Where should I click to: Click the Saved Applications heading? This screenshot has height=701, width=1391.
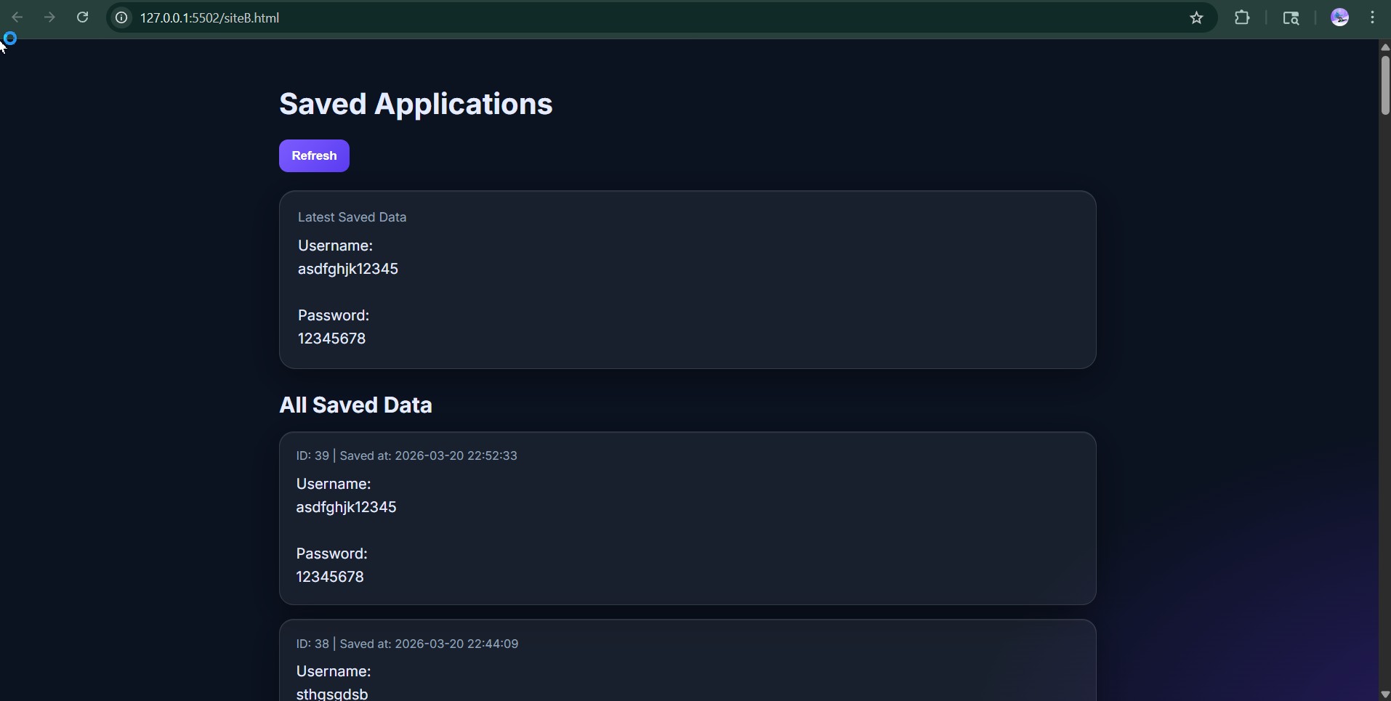(416, 104)
